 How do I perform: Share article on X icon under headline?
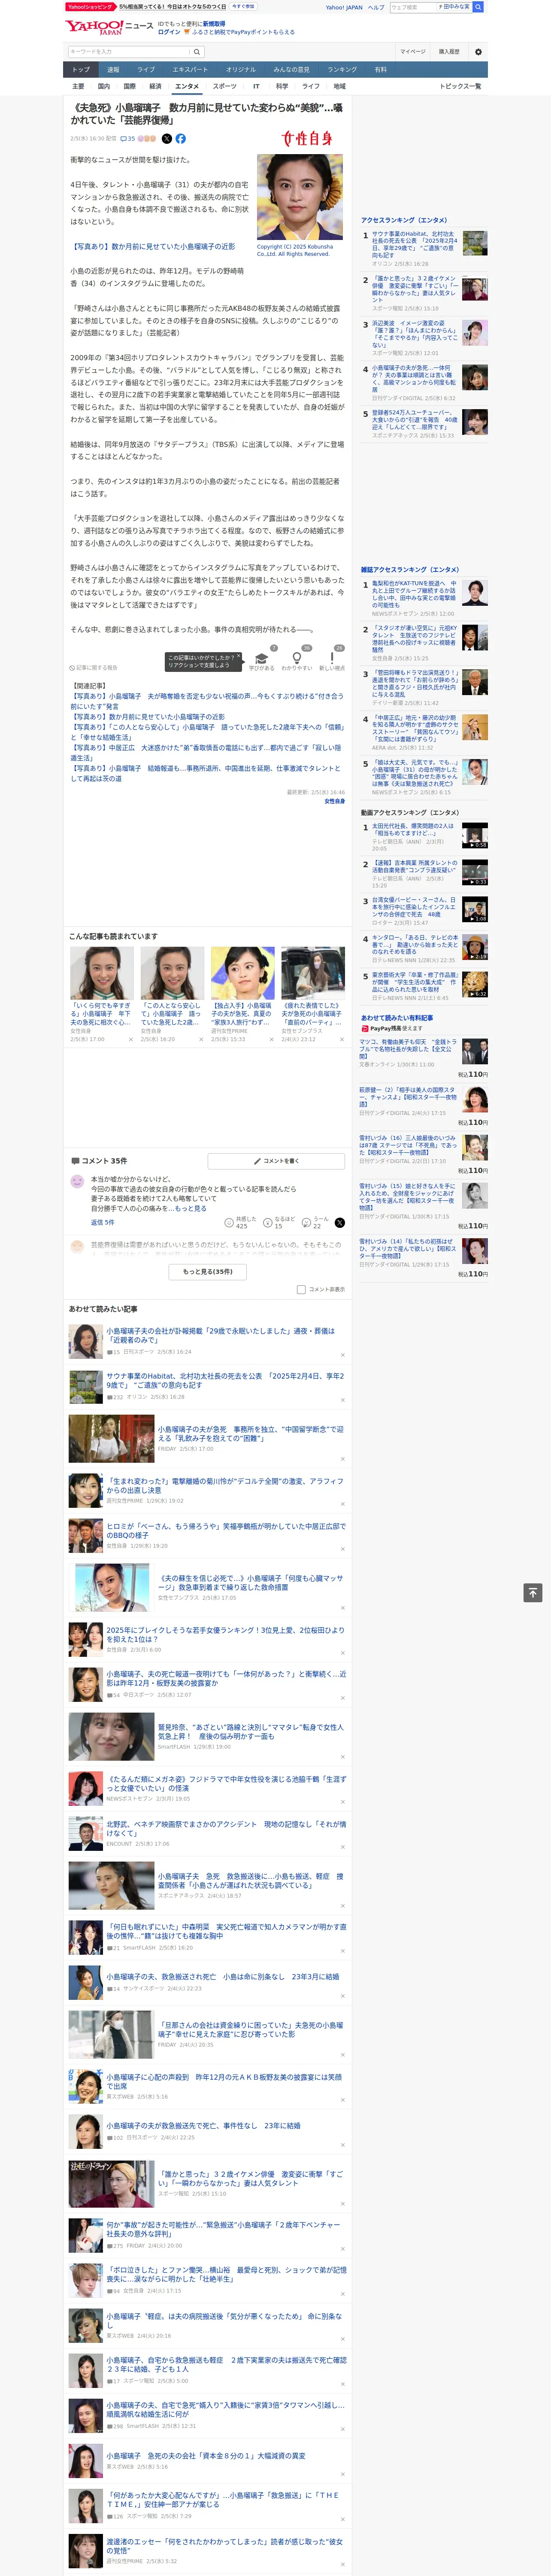pyautogui.click(x=167, y=139)
